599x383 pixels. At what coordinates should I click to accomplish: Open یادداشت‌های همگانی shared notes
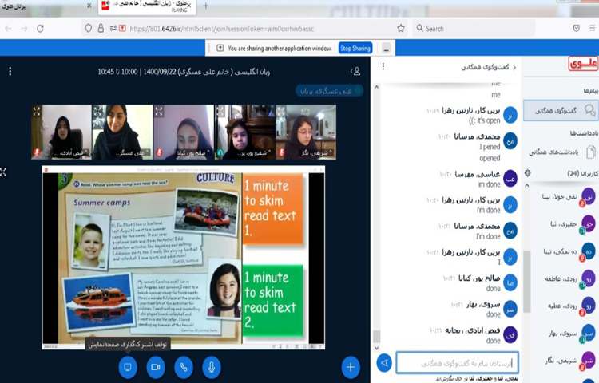[561, 152]
